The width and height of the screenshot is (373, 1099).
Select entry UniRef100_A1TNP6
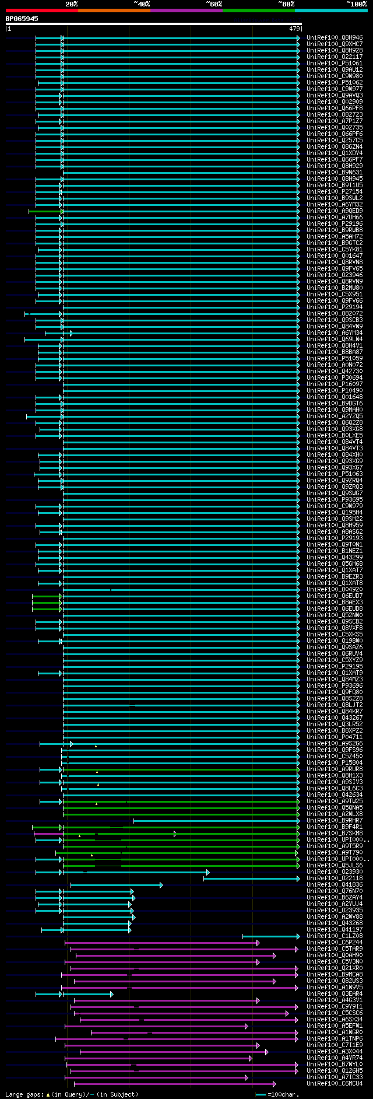(x=335, y=1039)
